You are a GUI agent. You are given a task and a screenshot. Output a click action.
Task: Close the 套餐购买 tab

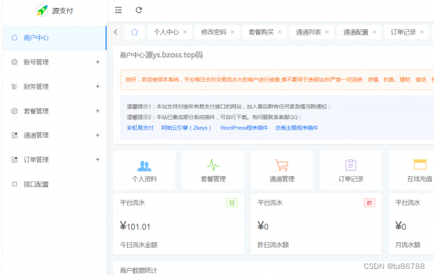click(280, 32)
